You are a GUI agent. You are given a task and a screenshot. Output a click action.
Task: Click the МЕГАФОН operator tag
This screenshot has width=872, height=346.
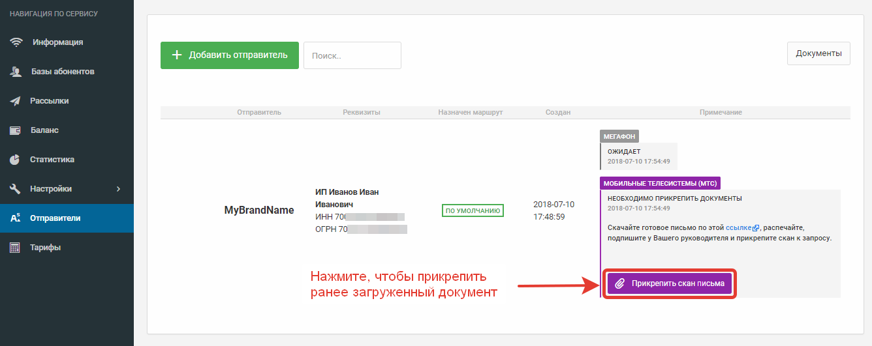[x=619, y=136]
